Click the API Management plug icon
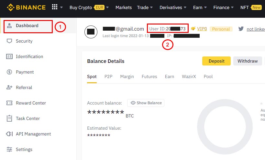 pos(9,134)
